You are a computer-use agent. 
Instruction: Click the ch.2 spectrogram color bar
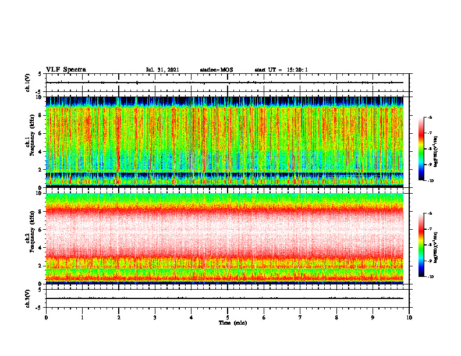421,245
